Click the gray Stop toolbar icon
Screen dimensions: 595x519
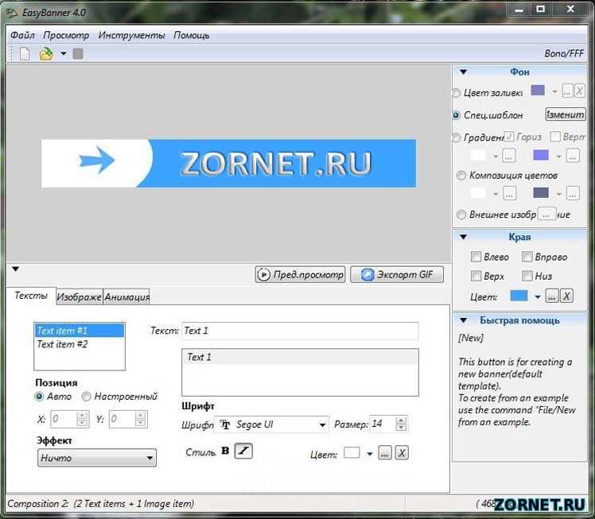[78, 54]
